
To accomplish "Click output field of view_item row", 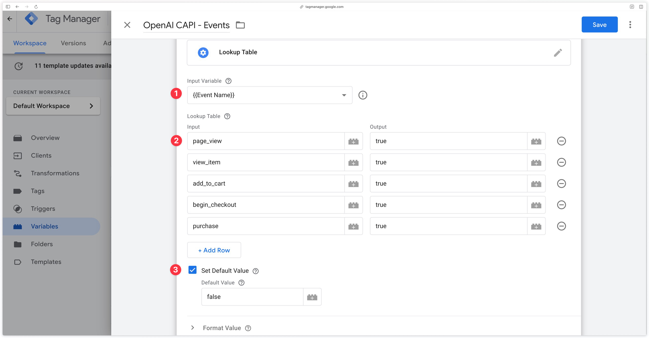I will click(x=449, y=162).
